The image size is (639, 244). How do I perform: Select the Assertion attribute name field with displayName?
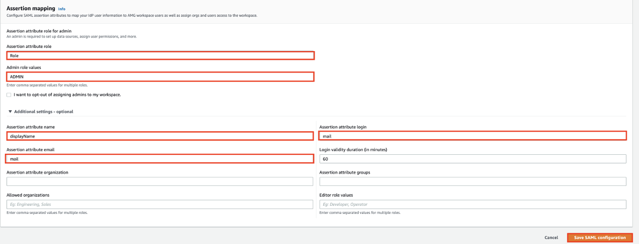pyautogui.click(x=160, y=137)
